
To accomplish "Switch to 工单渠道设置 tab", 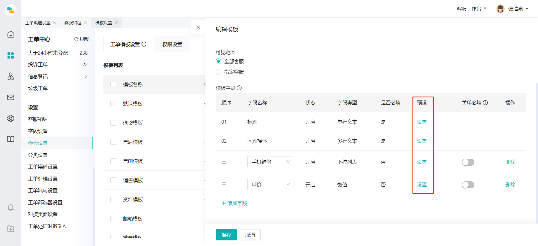I will point(38,23).
